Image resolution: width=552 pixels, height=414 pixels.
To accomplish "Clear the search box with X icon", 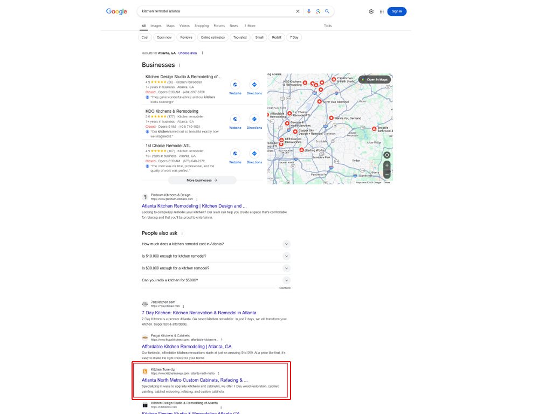I will click(x=298, y=11).
